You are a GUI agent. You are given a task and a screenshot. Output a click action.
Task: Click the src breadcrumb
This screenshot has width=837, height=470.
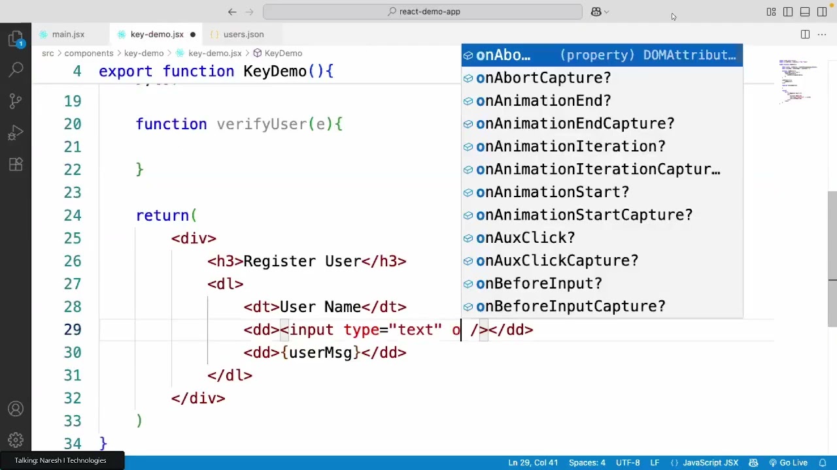tap(48, 53)
